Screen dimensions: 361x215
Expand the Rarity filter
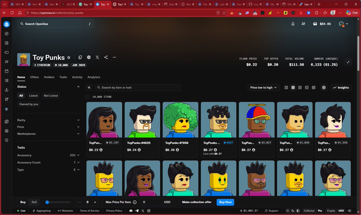click(x=49, y=120)
